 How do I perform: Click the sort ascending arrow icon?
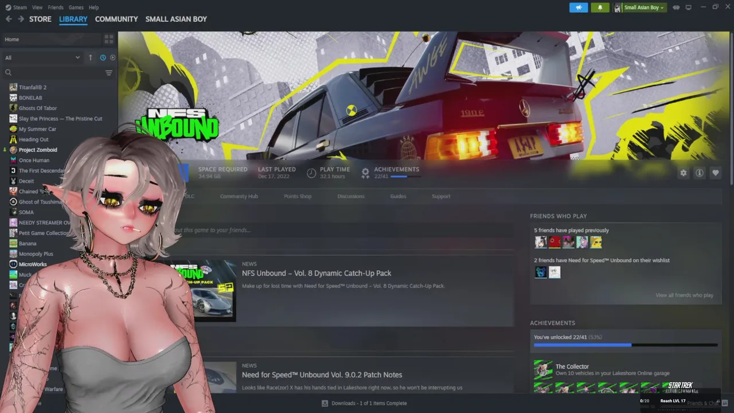[90, 57]
